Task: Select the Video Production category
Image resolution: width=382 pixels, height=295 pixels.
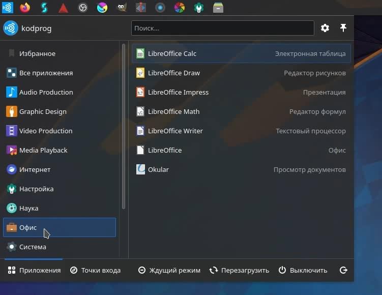Action: [x=60, y=131]
